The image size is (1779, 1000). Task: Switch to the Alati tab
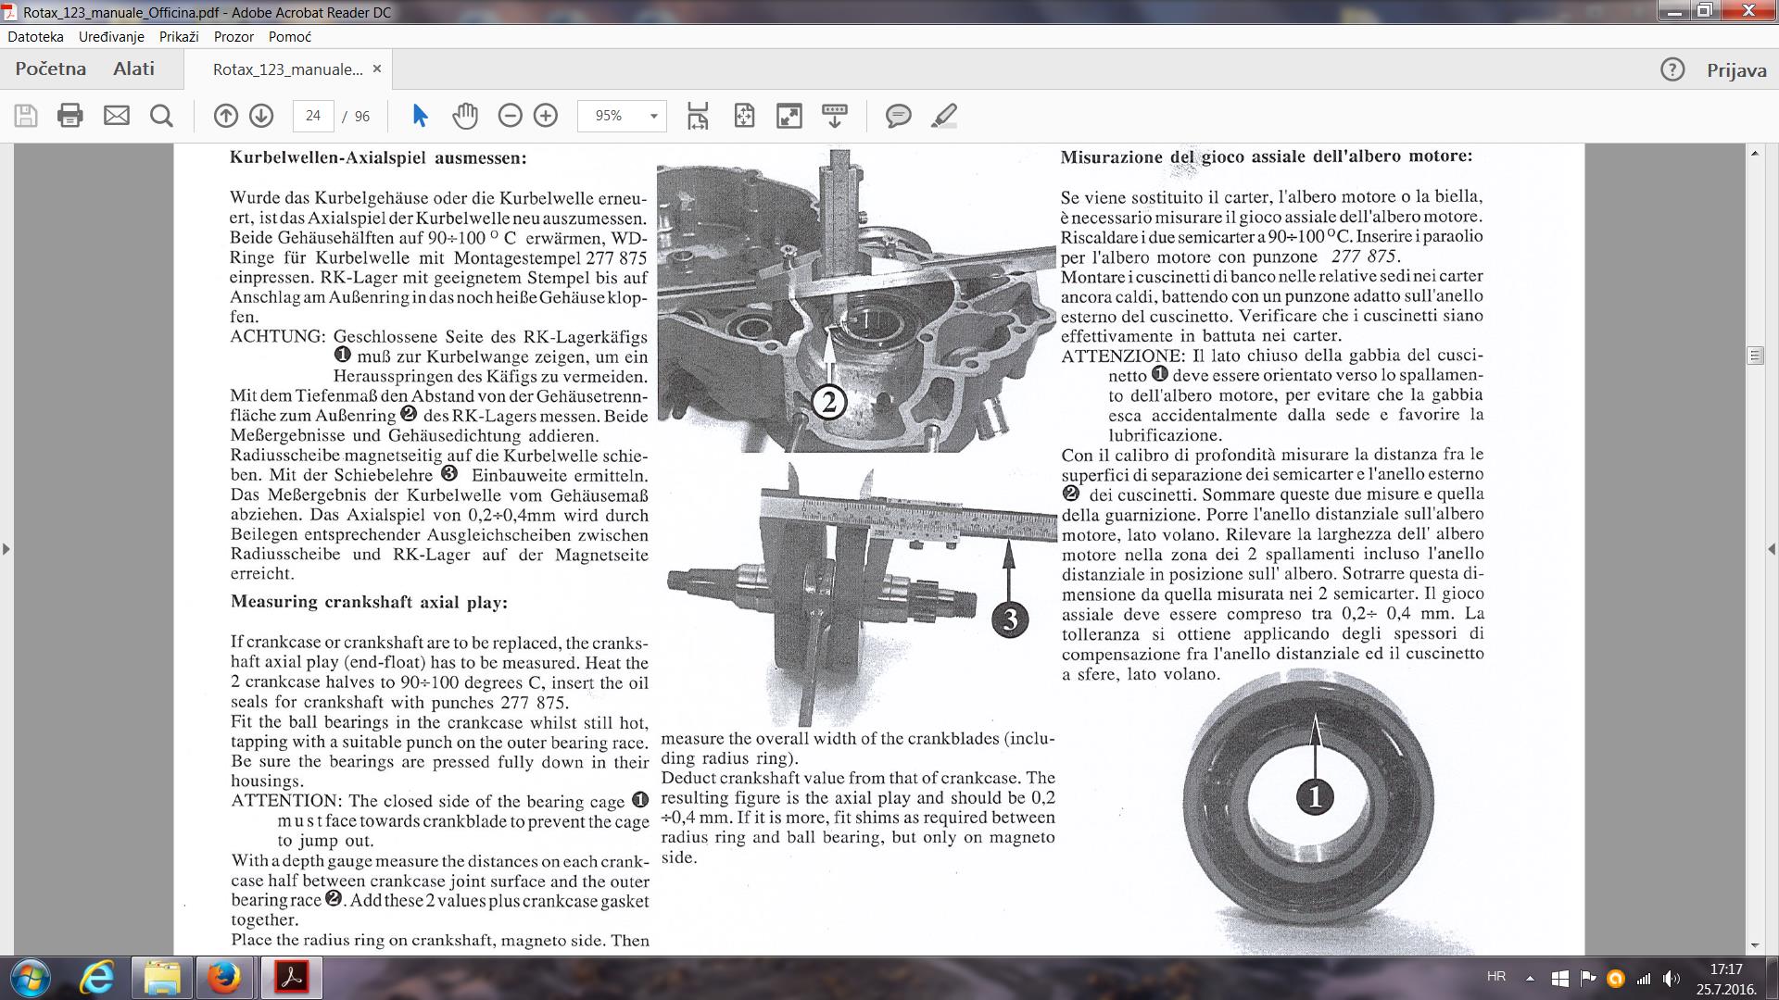click(x=133, y=69)
